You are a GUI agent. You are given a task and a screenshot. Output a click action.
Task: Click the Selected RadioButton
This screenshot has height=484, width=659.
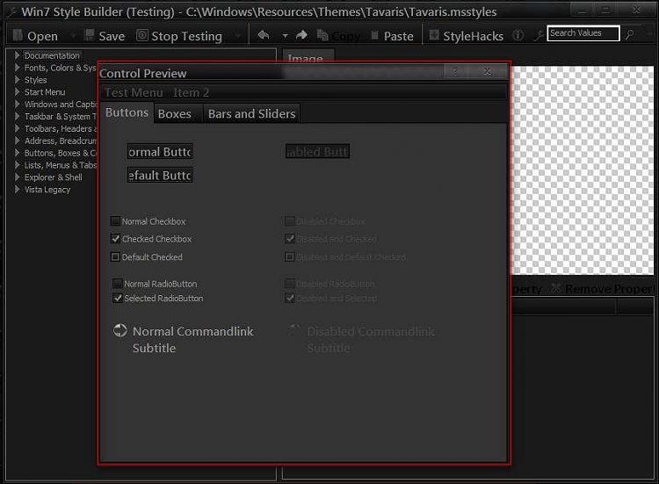point(118,298)
